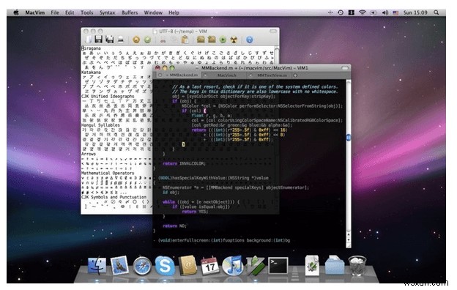Open the Apple menu
The height and width of the screenshot is (290, 457).
coord(15,12)
